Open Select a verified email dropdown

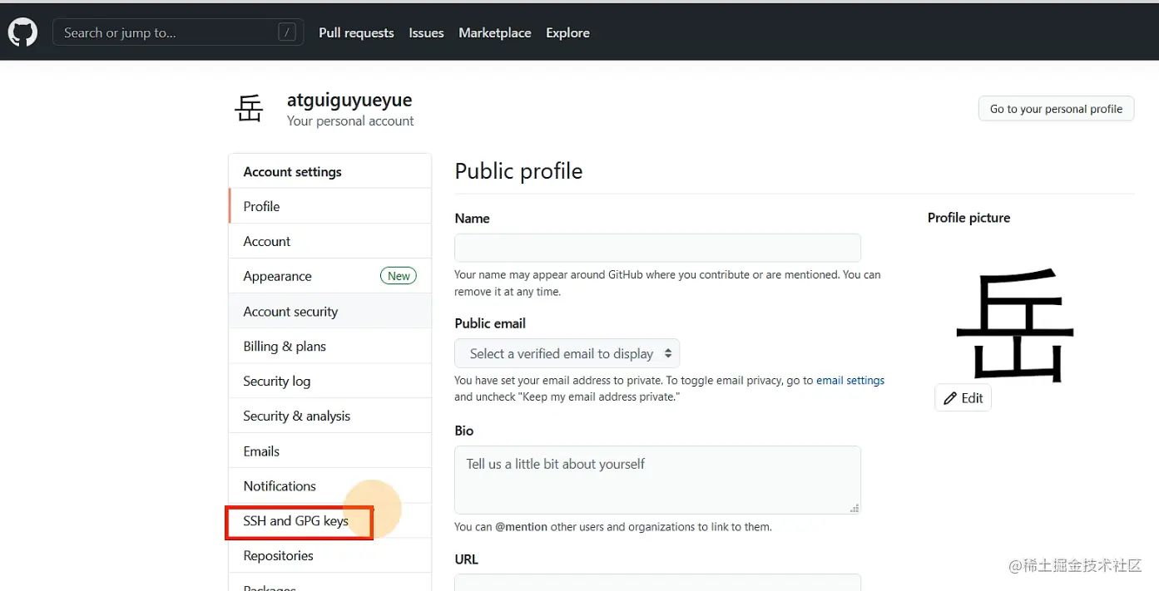pyautogui.click(x=567, y=353)
